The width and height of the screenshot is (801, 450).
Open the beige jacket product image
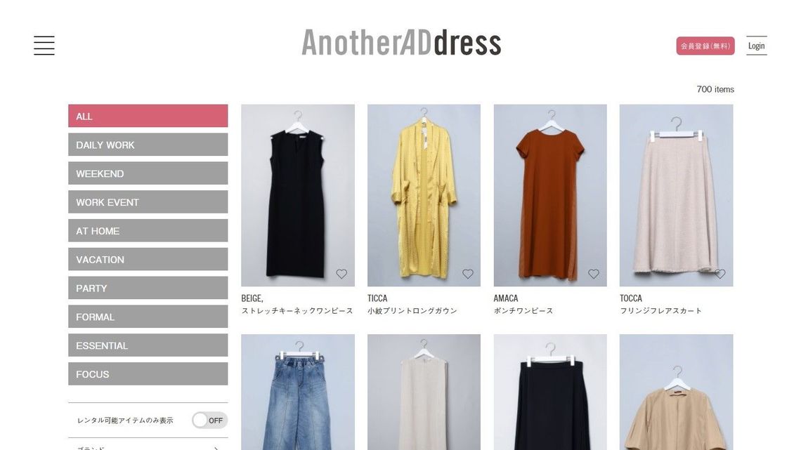[677, 392]
